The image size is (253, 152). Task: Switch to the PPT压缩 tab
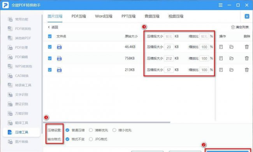point(128,16)
